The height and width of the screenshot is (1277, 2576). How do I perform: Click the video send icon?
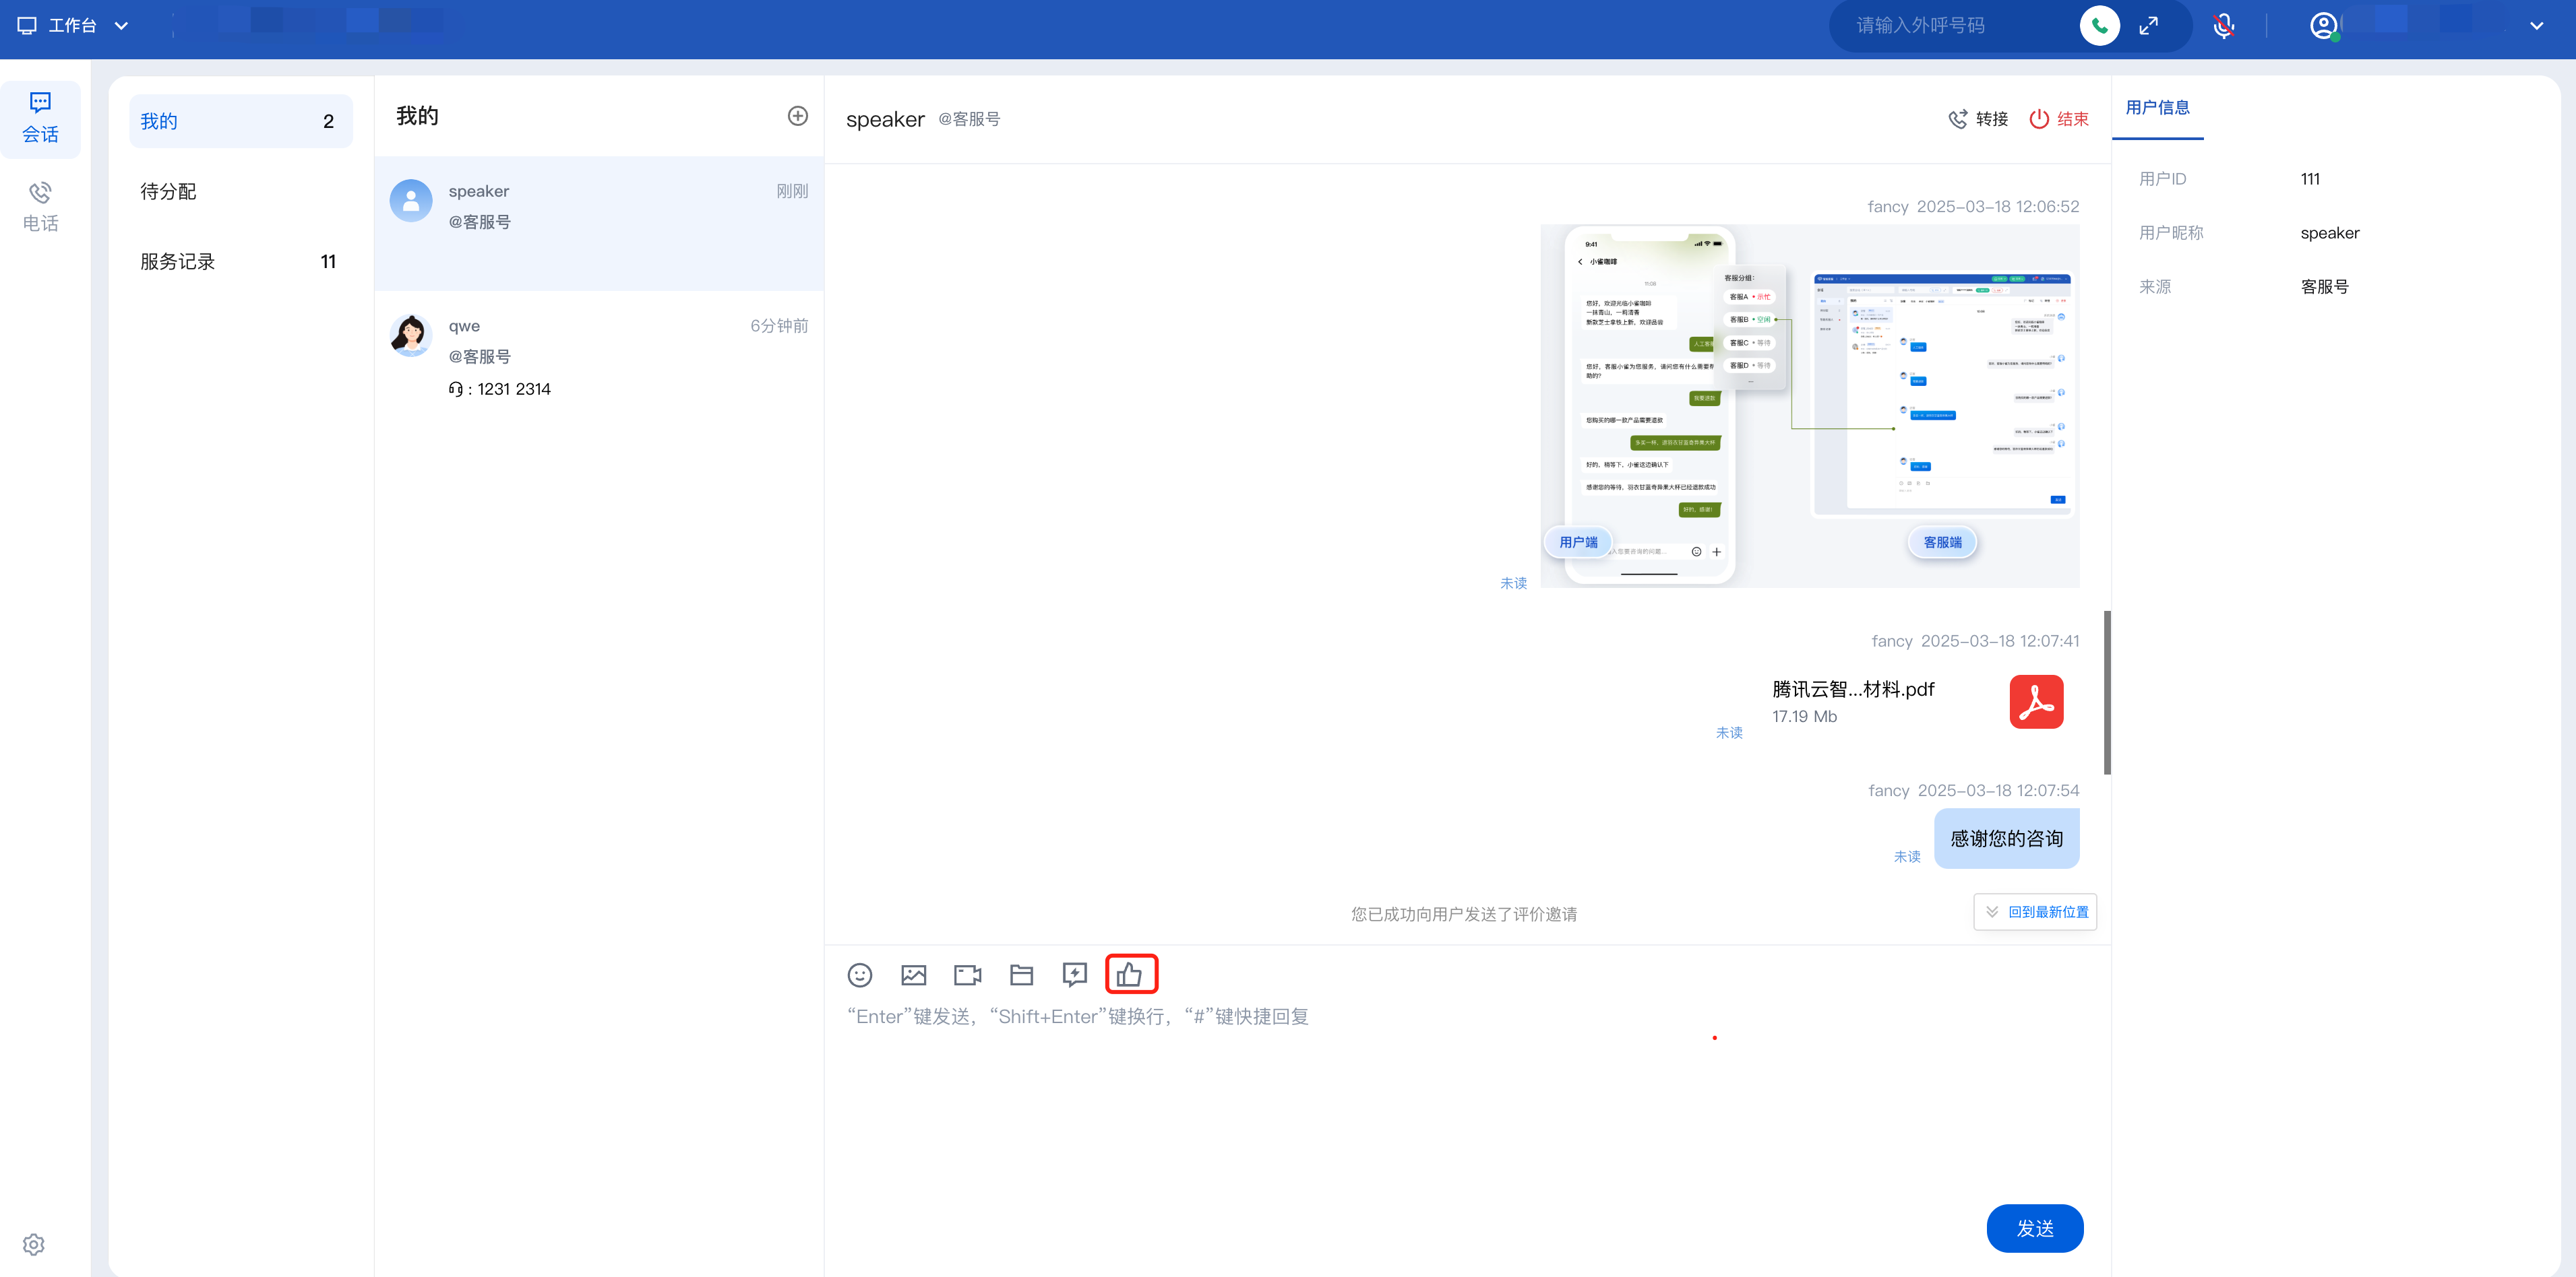[967, 974]
